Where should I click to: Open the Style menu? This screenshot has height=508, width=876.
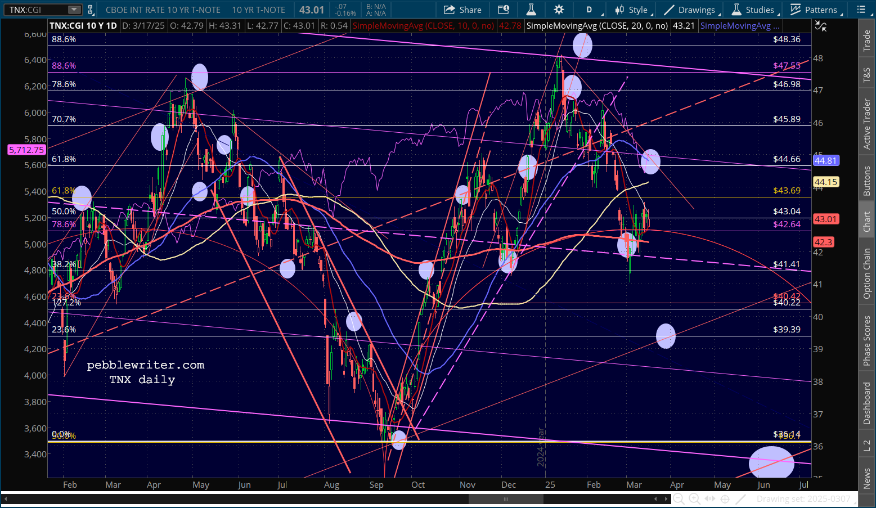pos(631,10)
